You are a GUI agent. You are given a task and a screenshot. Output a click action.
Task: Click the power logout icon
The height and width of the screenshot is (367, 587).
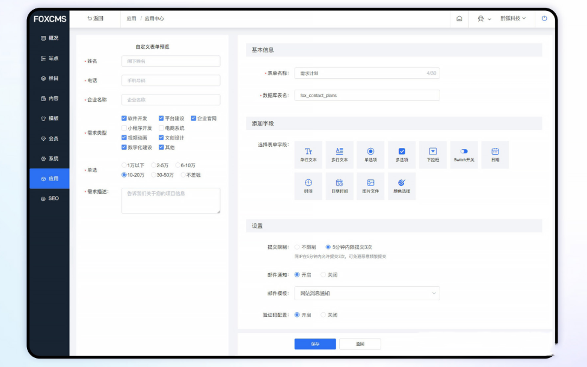point(544,19)
